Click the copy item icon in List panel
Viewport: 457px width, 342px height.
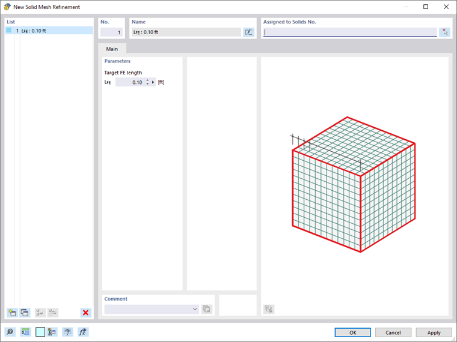point(25,313)
